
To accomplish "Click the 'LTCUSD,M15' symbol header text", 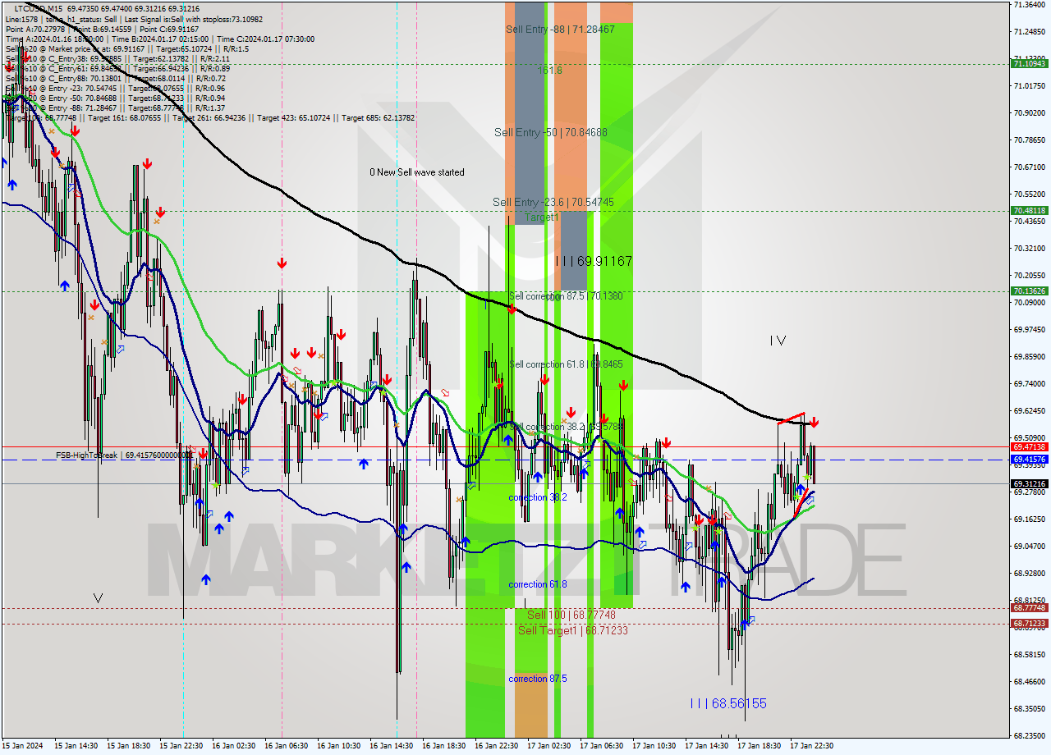I will 37,8.
